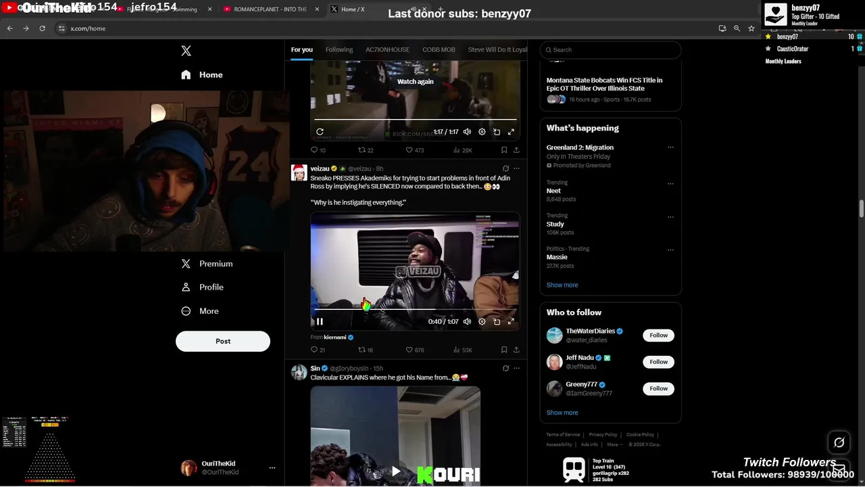The width and height of the screenshot is (865, 487).
Task: Click the page vertical scrollbar thumb
Action: (861, 209)
